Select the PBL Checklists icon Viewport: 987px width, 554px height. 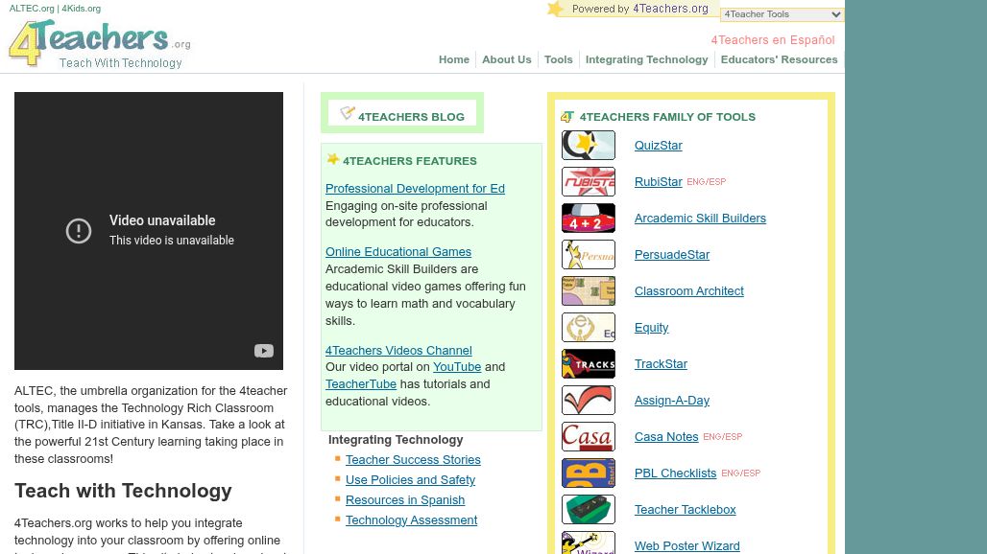[588, 473]
